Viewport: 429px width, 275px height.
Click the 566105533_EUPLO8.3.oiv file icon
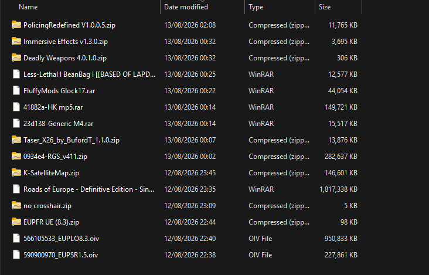coord(16,238)
